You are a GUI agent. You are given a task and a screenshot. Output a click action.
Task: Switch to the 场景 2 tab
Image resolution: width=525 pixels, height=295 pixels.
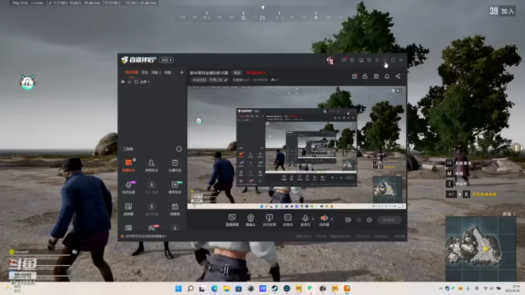(x=156, y=72)
